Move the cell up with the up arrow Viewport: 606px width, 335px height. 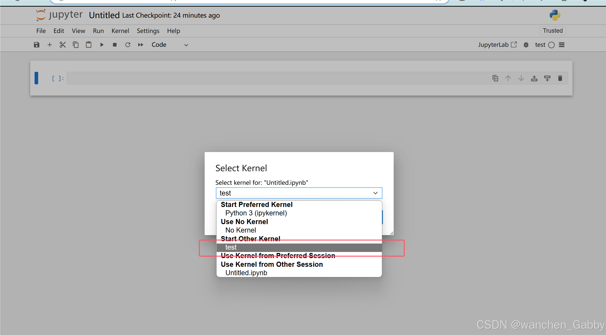click(x=508, y=78)
